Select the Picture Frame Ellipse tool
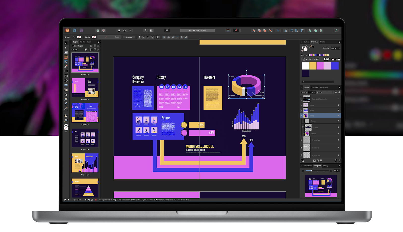Image resolution: width=403 pixels, height=232 pixels. (66, 81)
